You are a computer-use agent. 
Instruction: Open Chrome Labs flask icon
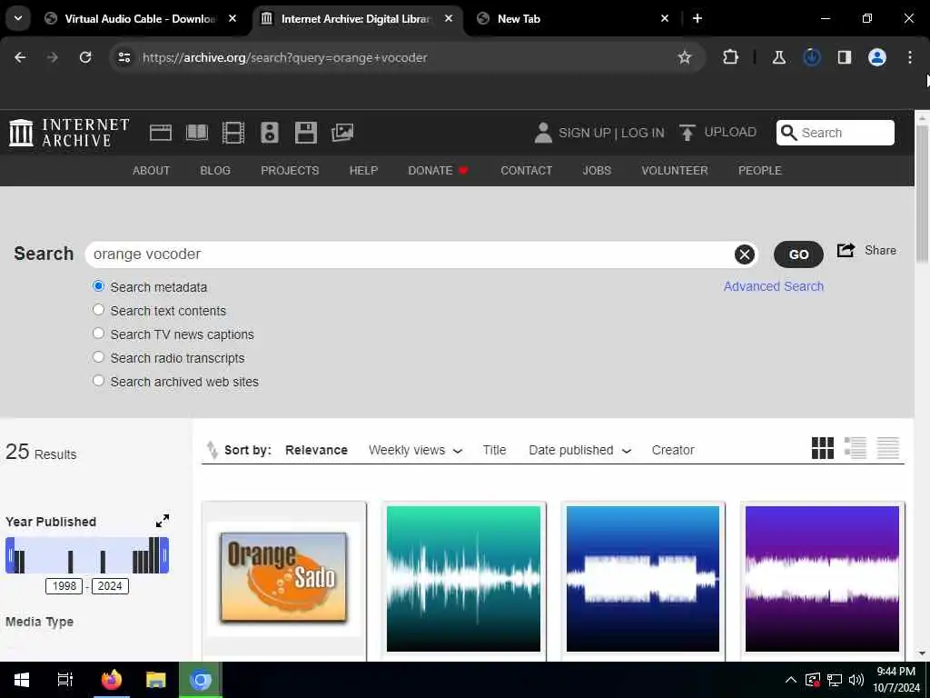click(x=778, y=57)
